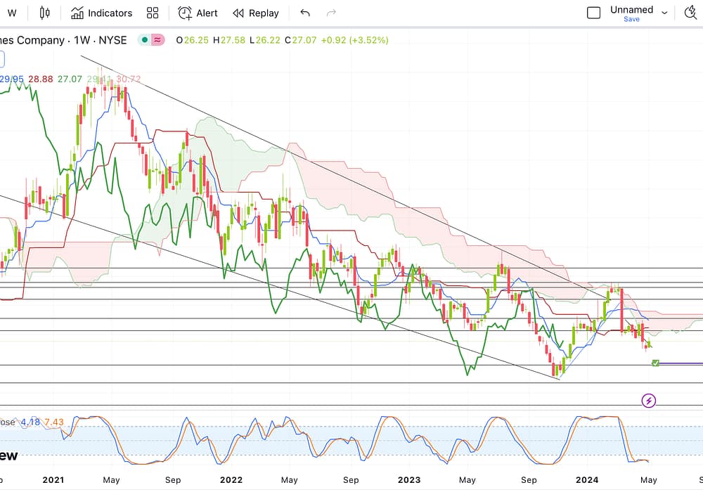703x492 pixels.
Task: Toggle the green market status dot
Action: pos(145,40)
